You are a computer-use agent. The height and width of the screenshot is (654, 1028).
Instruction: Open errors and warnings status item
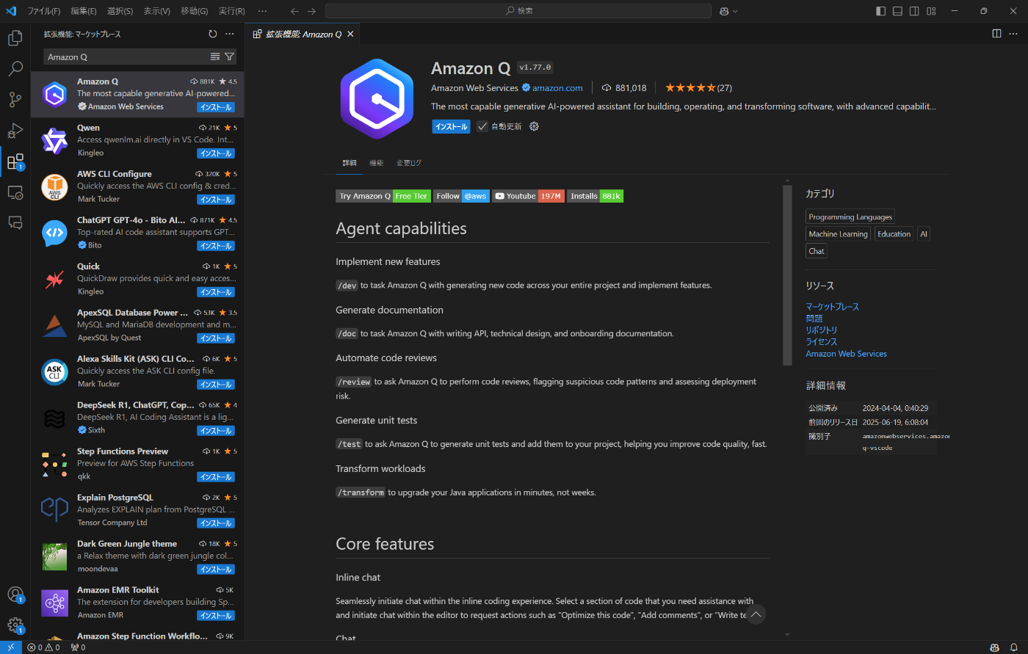click(43, 647)
